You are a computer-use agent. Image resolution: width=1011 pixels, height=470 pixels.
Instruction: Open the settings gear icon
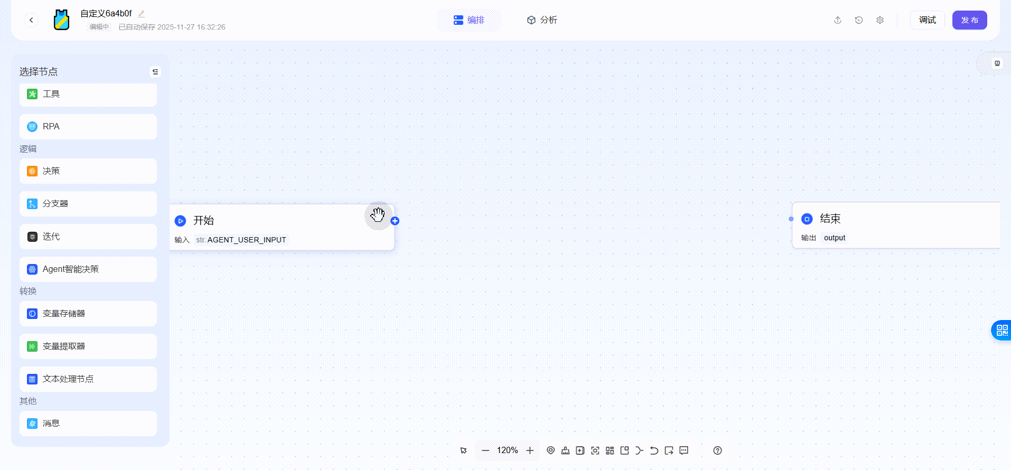880,20
